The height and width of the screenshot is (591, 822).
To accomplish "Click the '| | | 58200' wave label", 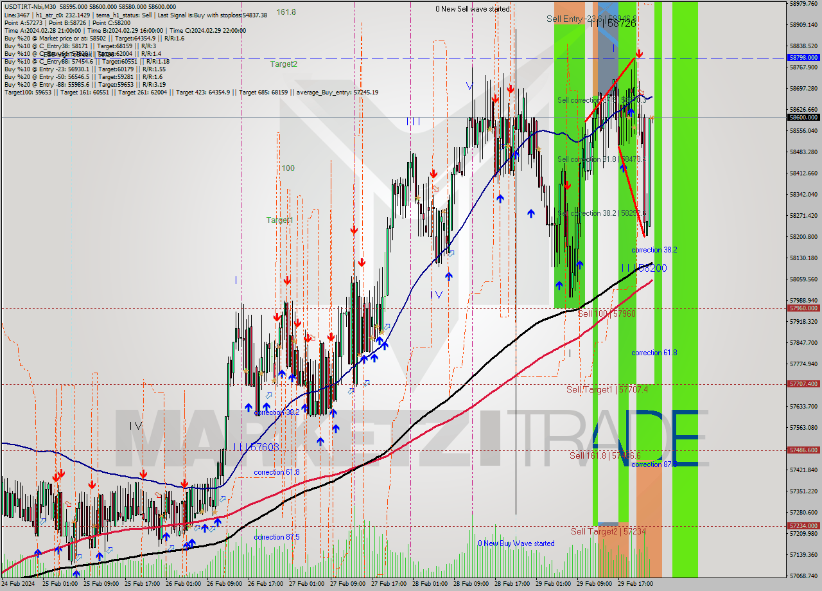I will point(643,268).
